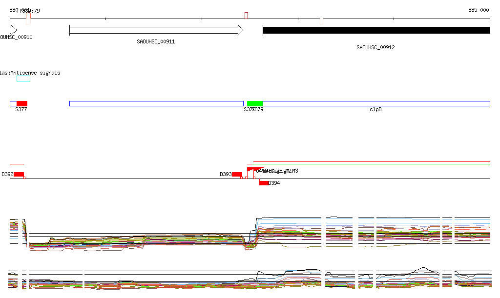Click the dark red marker on the ruler

coord(247,16)
